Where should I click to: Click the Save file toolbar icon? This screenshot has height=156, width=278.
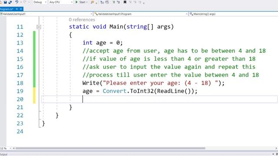(5, 2)
